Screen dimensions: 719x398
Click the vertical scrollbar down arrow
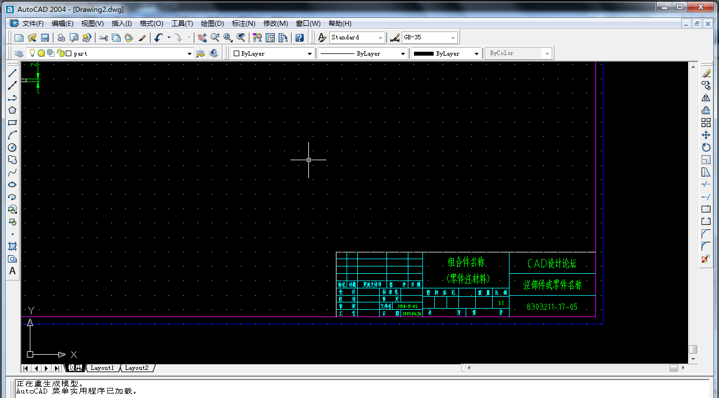(x=693, y=359)
